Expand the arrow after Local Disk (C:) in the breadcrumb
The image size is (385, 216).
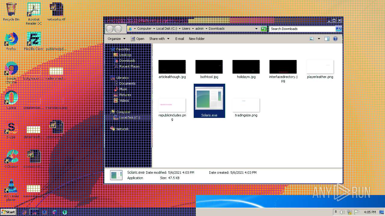[x=180, y=28]
